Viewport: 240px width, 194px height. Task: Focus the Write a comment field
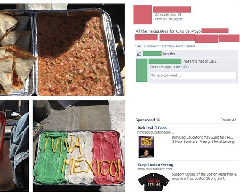(193, 76)
